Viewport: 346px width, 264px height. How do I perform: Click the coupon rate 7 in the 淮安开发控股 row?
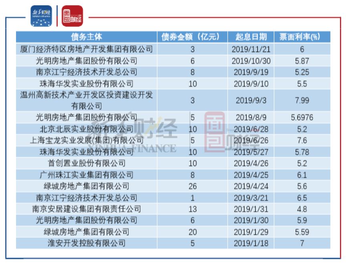pos(302,243)
